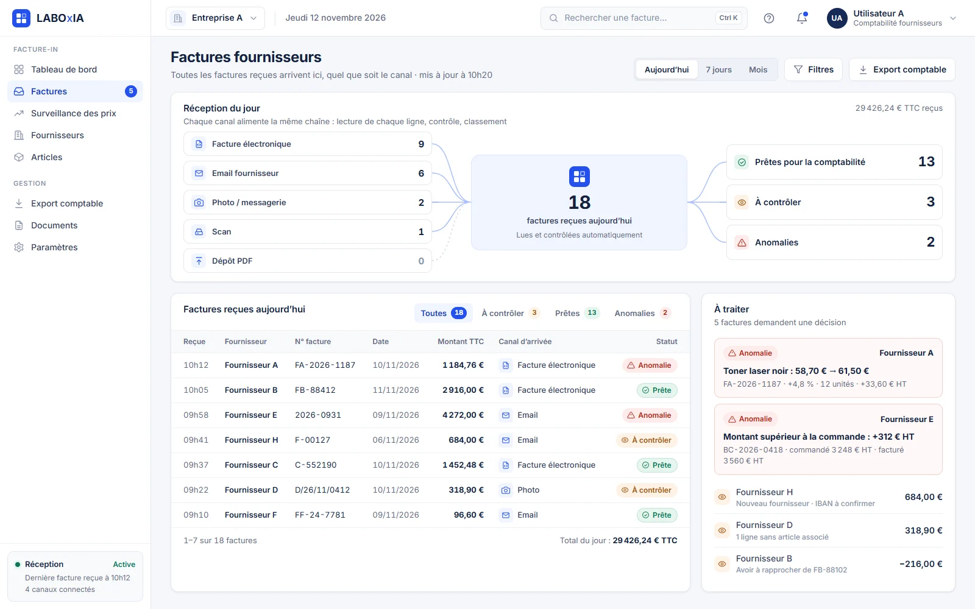Click the eye icon beside À contrôler card

point(742,202)
